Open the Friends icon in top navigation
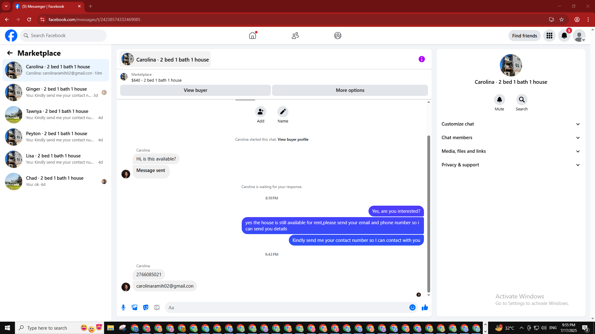Screen dimensions: 595x334 click(295, 36)
